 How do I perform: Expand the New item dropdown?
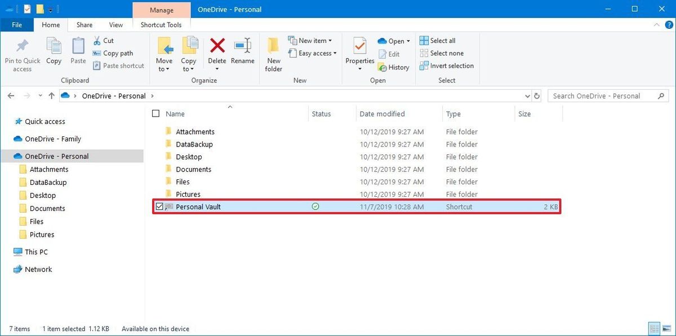pyautogui.click(x=312, y=40)
